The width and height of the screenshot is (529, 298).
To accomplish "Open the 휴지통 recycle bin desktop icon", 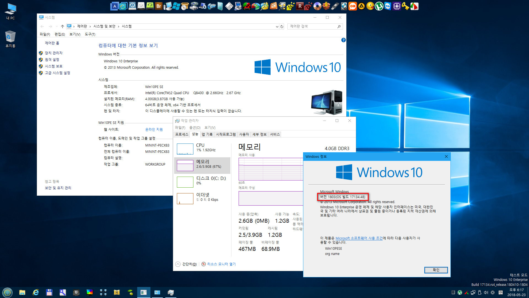I will coord(10,39).
